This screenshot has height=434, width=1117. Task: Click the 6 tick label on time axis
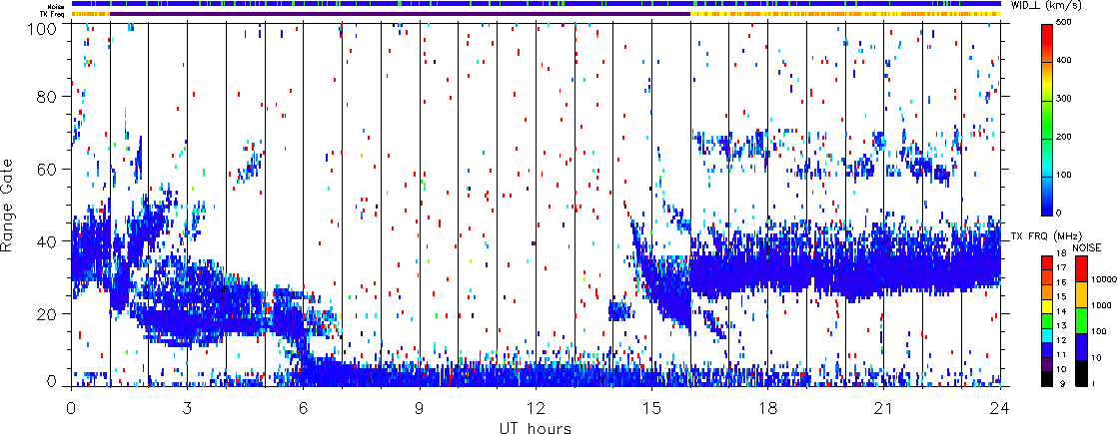point(304,407)
